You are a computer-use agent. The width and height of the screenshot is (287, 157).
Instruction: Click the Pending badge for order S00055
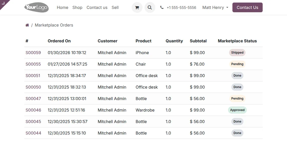[237, 64]
